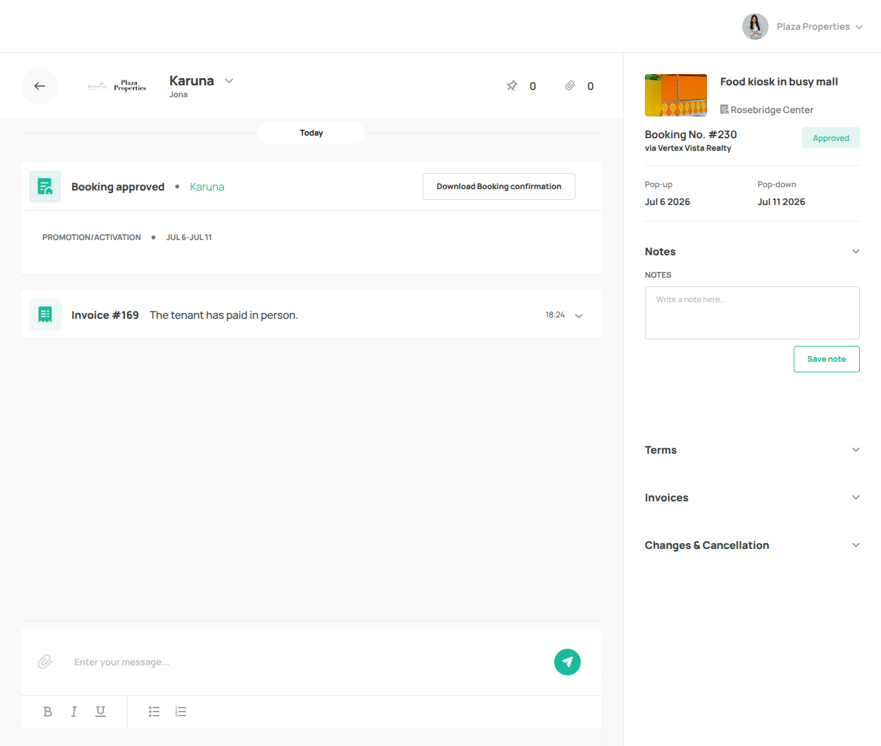Click the via Vertex Vista Realty text
This screenshot has height=746, width=881.
point(688,148)
